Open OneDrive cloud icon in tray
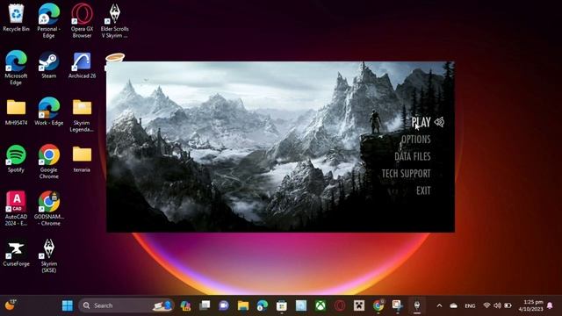The image size is (562, 316). coord(453,305)
